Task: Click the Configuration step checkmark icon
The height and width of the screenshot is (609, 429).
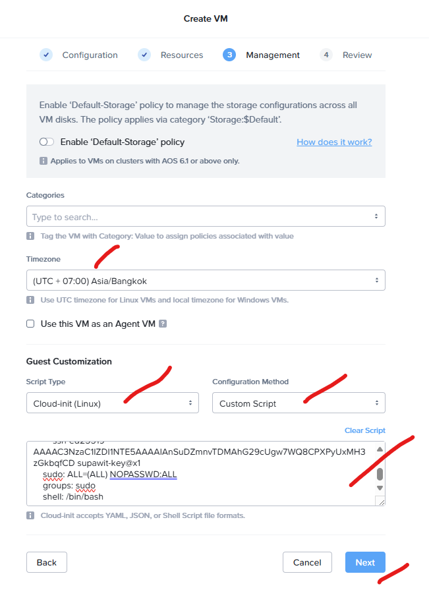Action: (x=46, y=55)
